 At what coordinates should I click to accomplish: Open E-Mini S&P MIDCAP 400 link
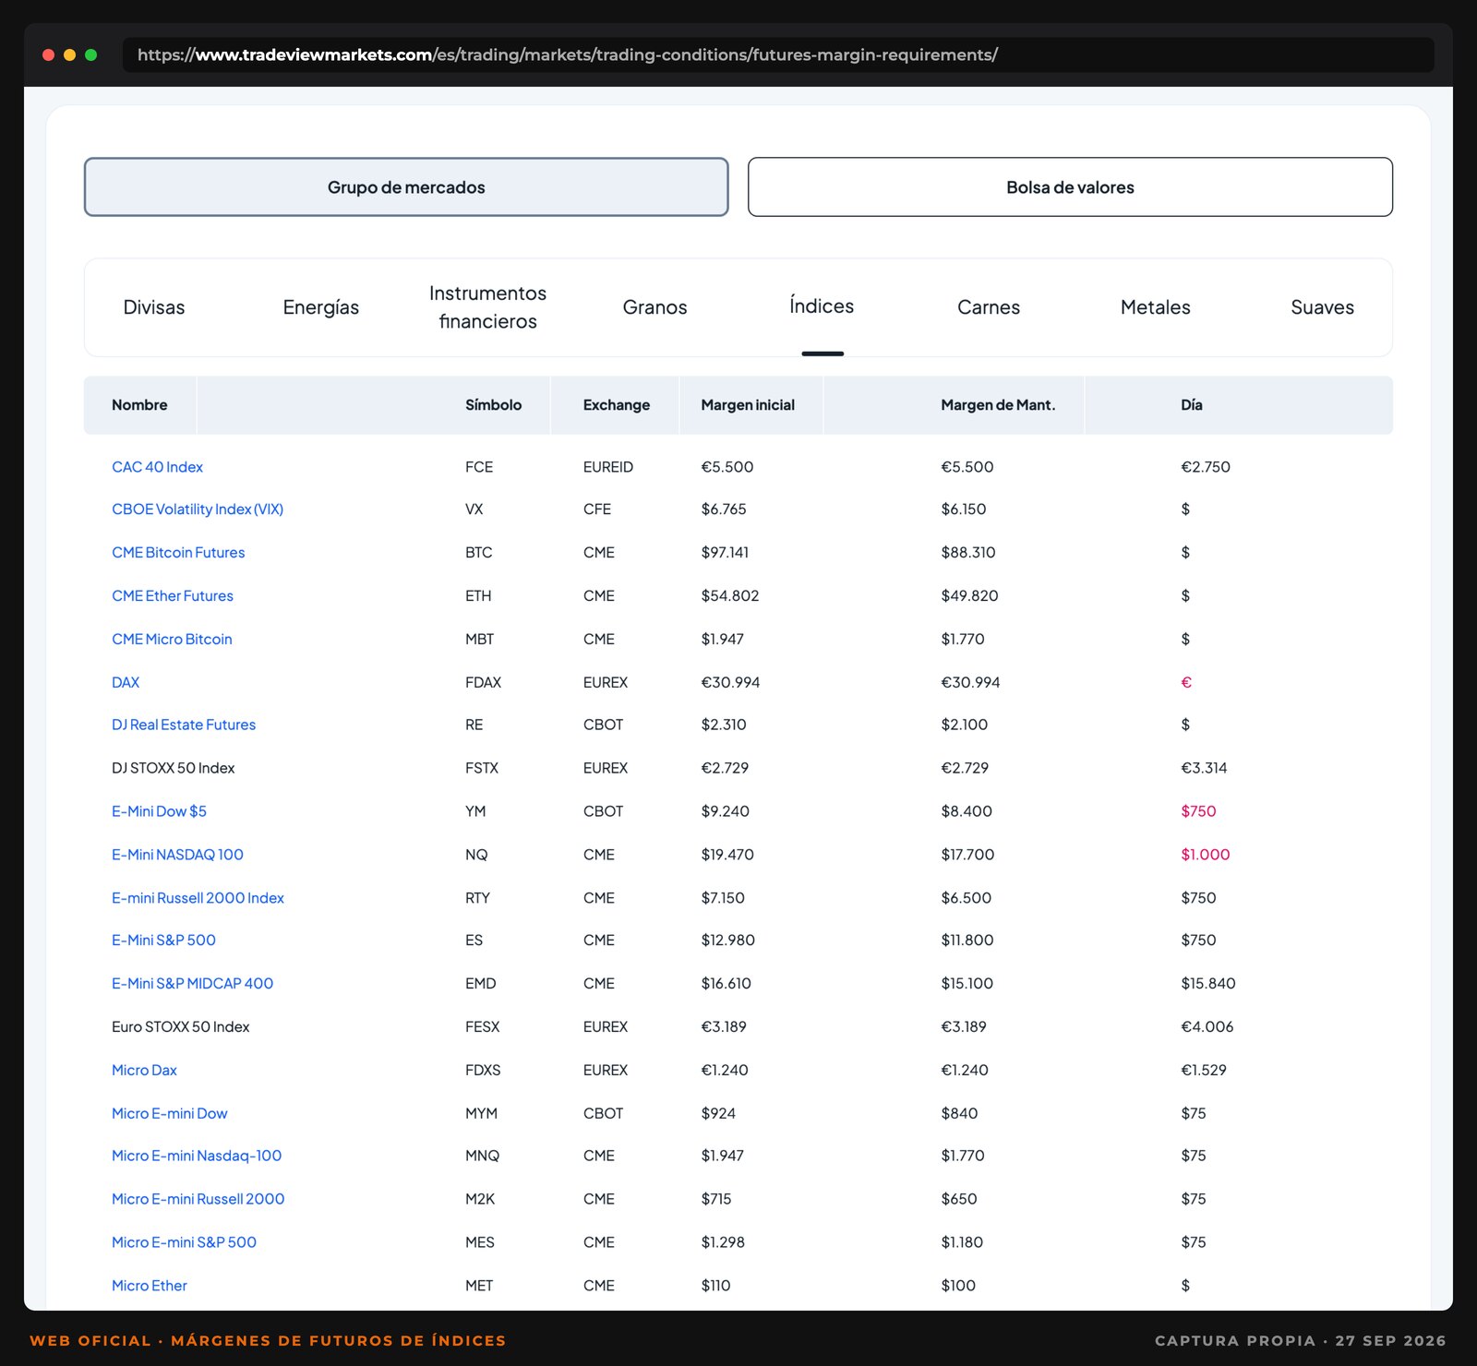tap(192, 984)
